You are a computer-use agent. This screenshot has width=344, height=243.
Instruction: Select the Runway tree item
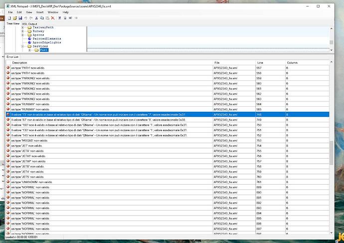38,31
